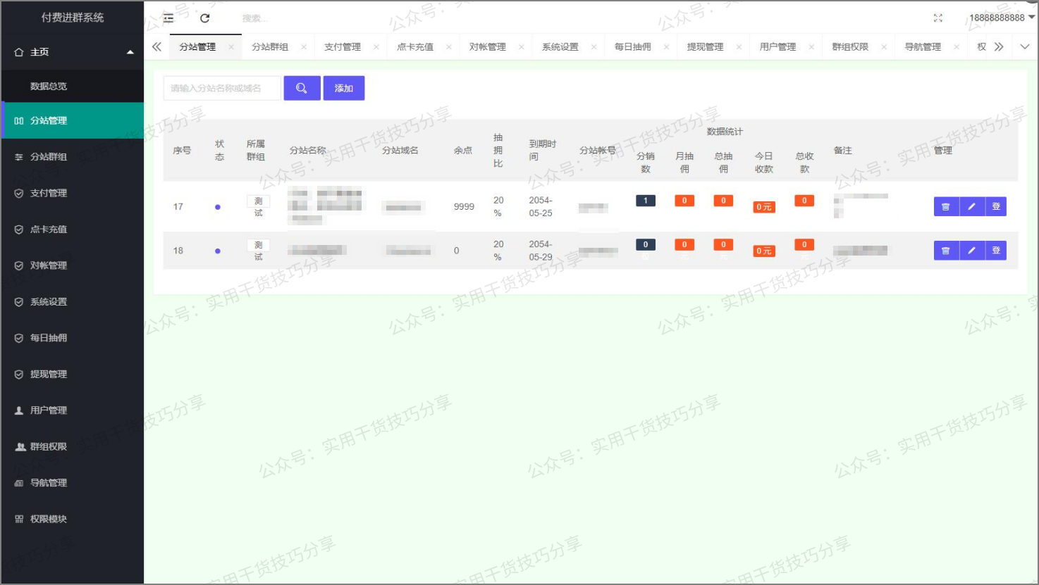
Task: Open the tab overflow chevron menu
Action: pos(1026,46)
